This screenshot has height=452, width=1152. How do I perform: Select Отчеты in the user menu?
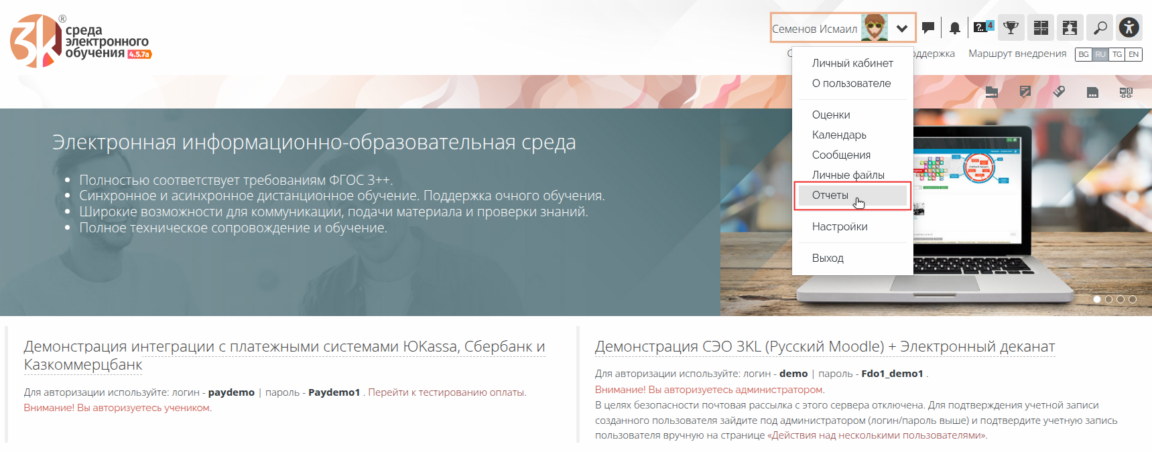click(x=830, y=196)
